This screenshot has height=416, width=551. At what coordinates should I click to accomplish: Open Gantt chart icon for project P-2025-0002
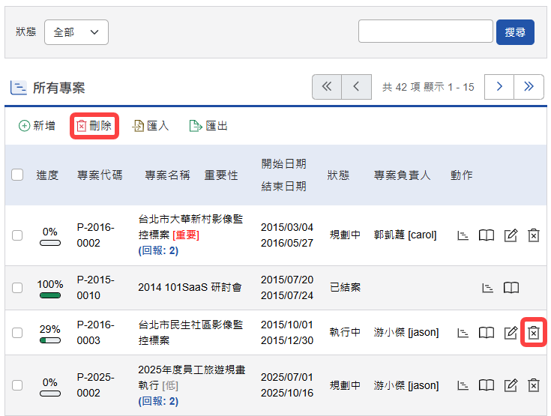463,385
